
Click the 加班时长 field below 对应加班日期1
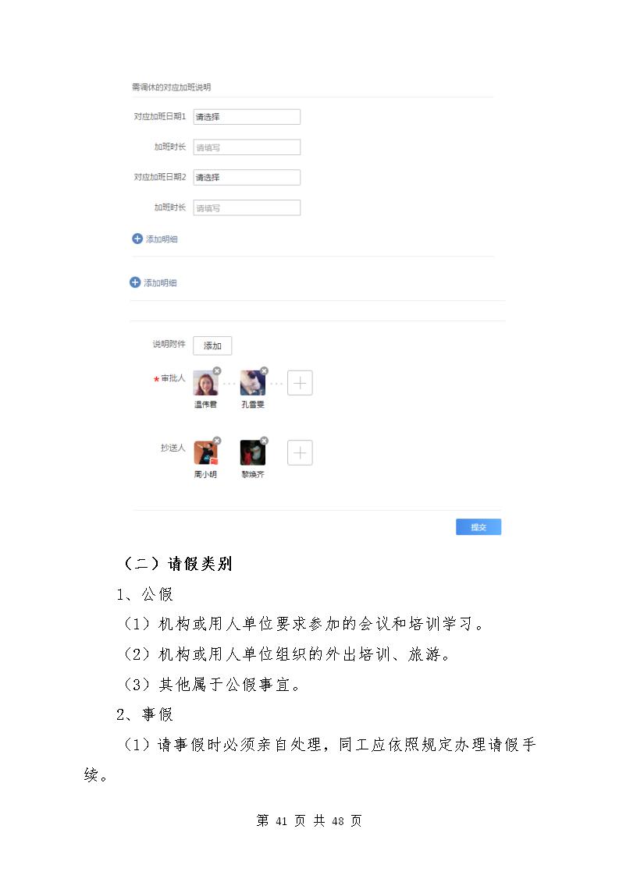pos(247,147)
